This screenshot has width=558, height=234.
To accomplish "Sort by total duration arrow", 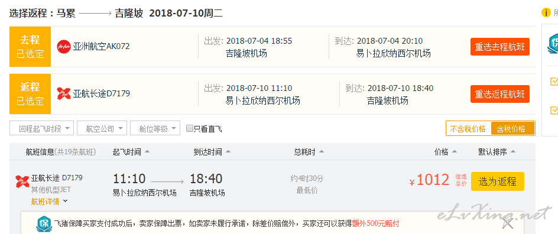I will [x=322, y=152].
